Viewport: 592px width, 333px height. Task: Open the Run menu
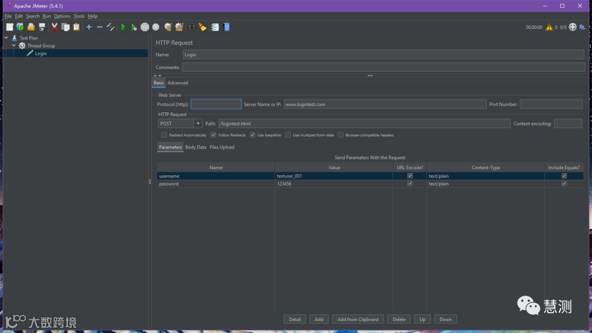[47, 16]
